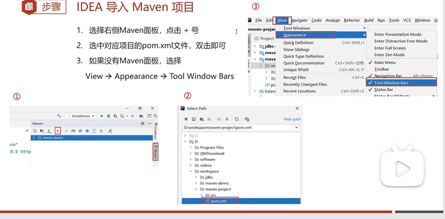Open the View menu

282,20
